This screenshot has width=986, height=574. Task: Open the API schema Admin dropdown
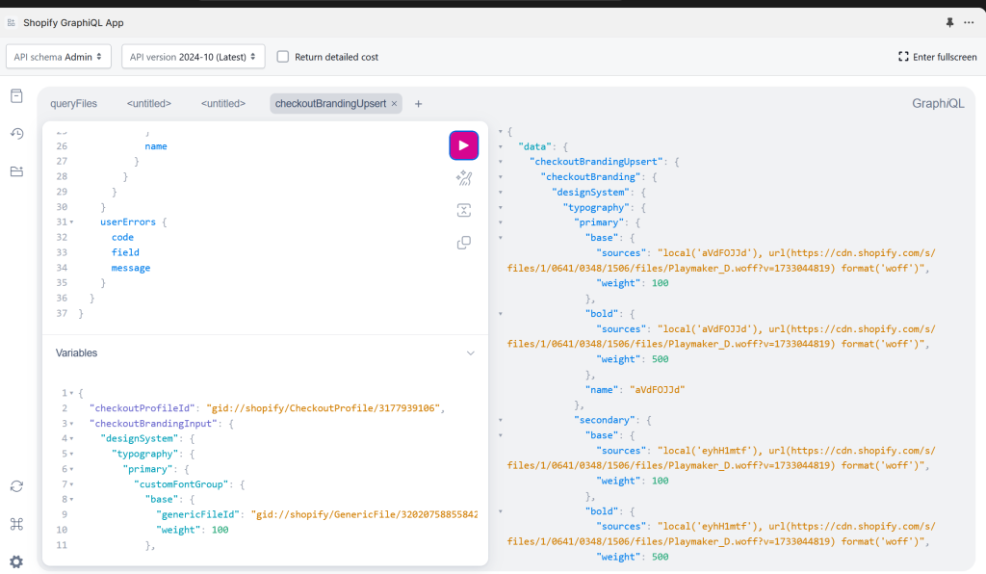click(59, 57)
